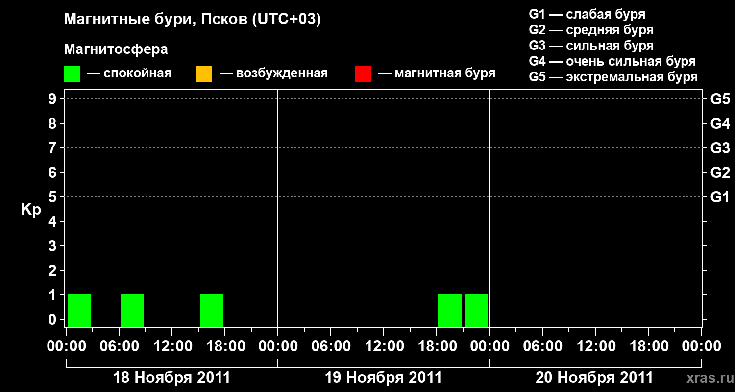This screenshot has height=392, width=735.
Task: Click the right-axis 'G1' level label
Action: (720, 197)
